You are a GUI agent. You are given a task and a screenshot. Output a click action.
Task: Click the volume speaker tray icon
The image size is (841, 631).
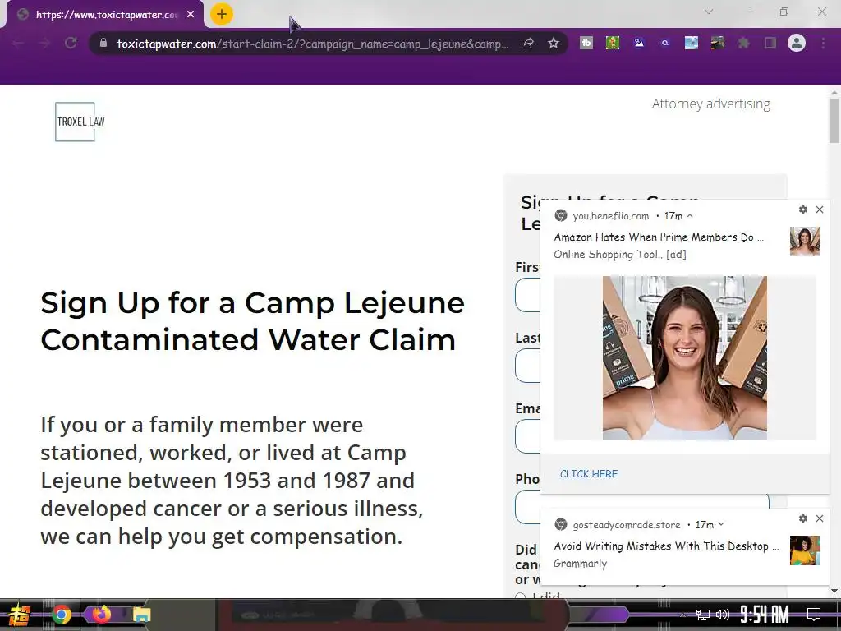point(723,615)
